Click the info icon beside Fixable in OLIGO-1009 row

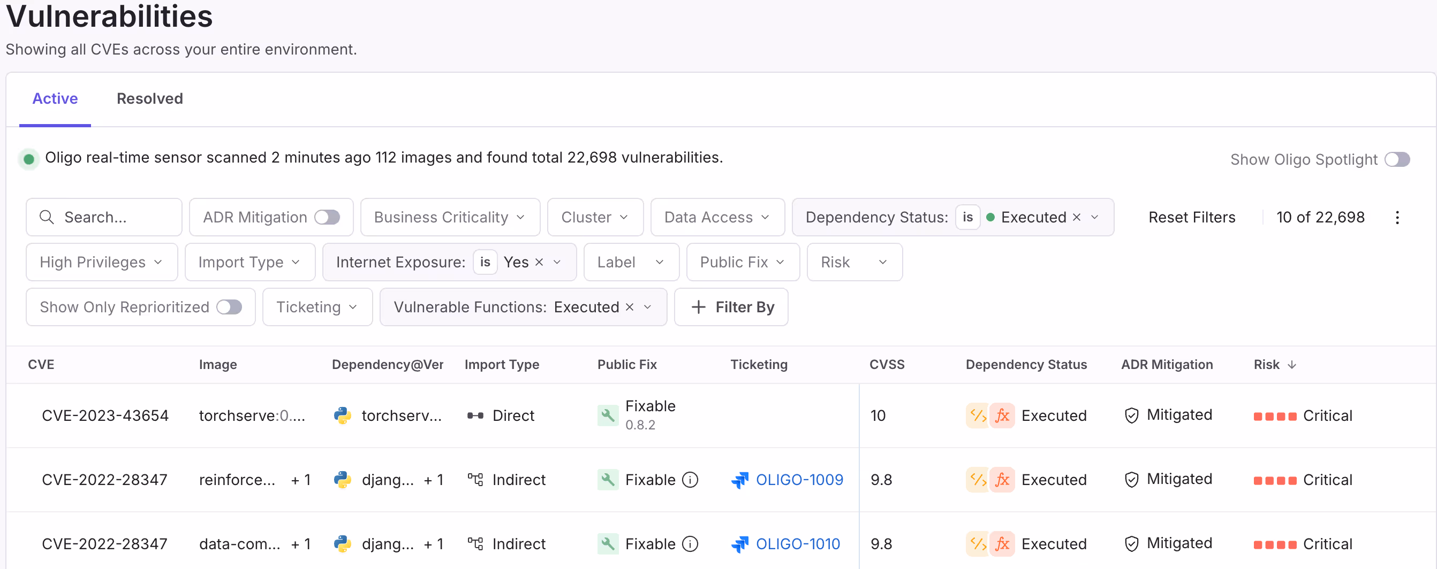tap(690, 479)
